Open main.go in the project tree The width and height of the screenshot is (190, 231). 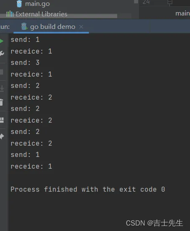(x=37, y=4)
